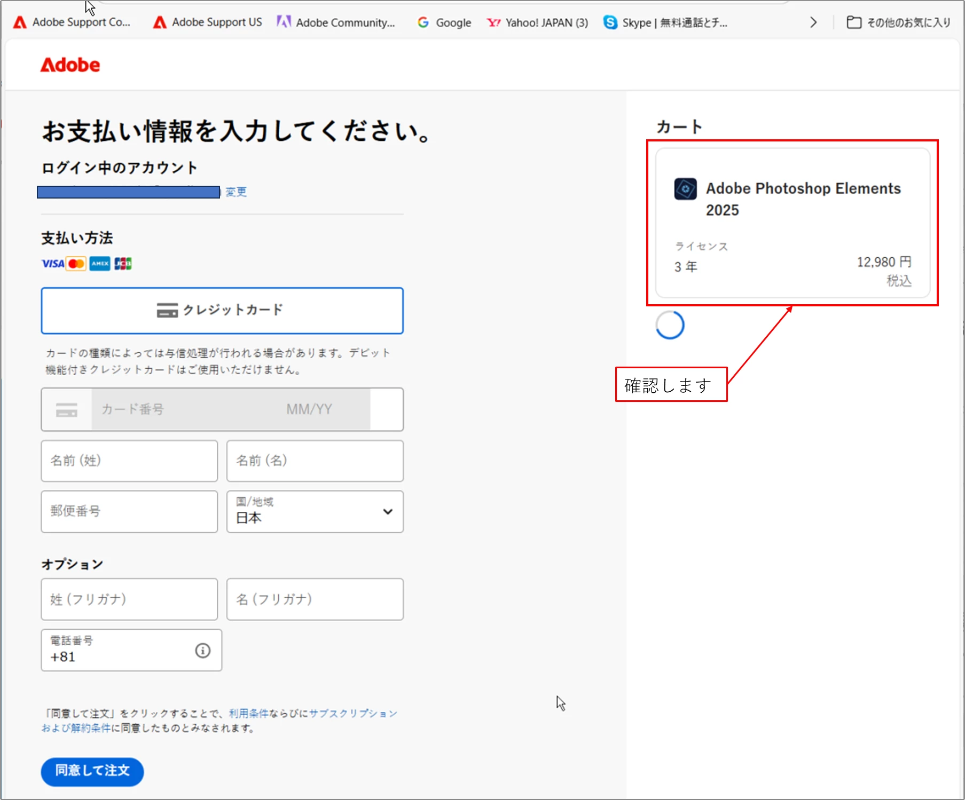965x800 pixels.
Task: Click the 郵便番号 field
Action: click(x=129, y=511)
